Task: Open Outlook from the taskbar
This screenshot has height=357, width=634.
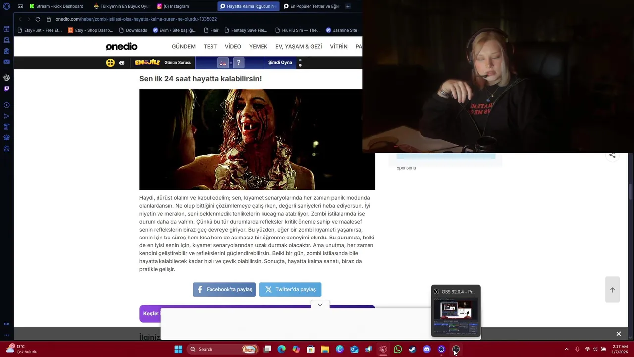Action: tap(354, 349)
